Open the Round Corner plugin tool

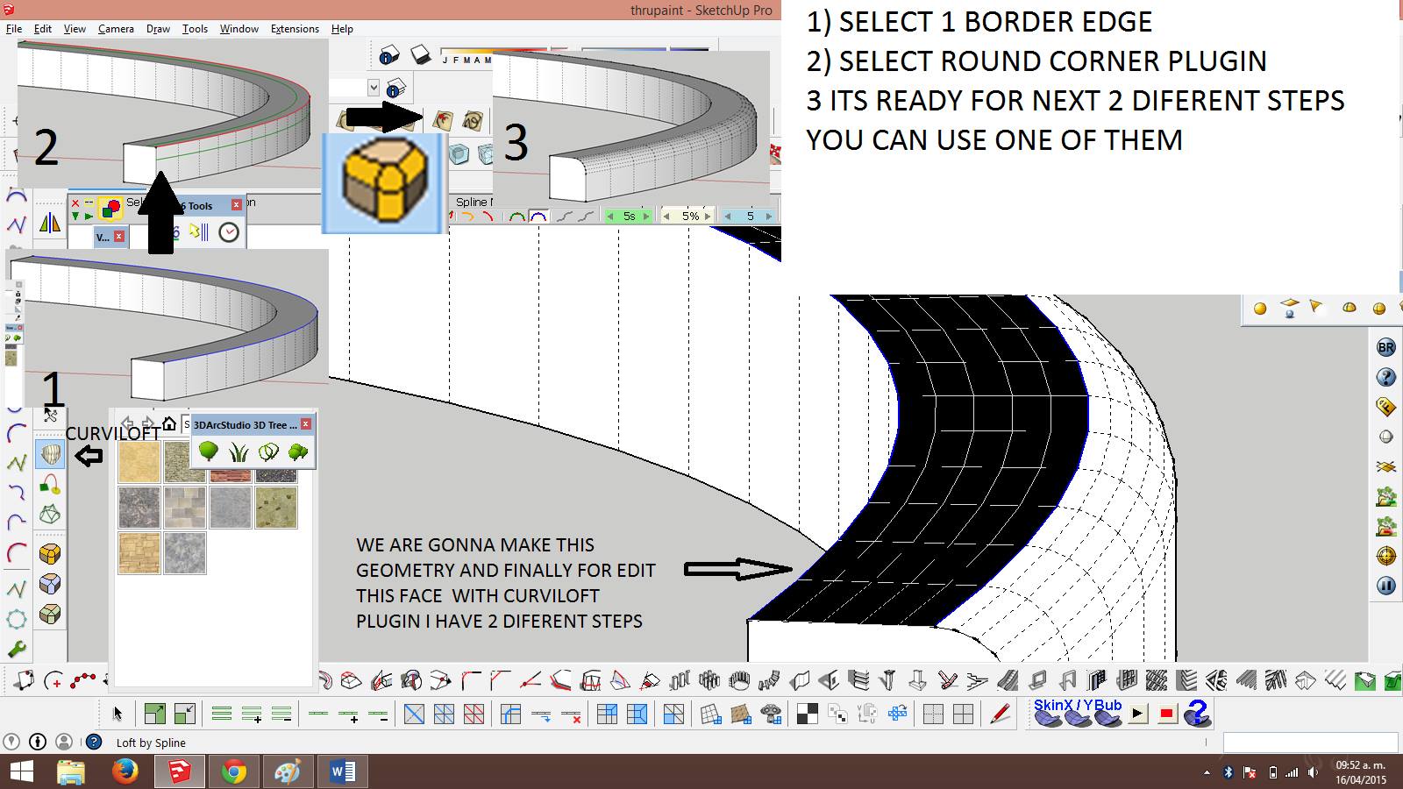point(50,553)
